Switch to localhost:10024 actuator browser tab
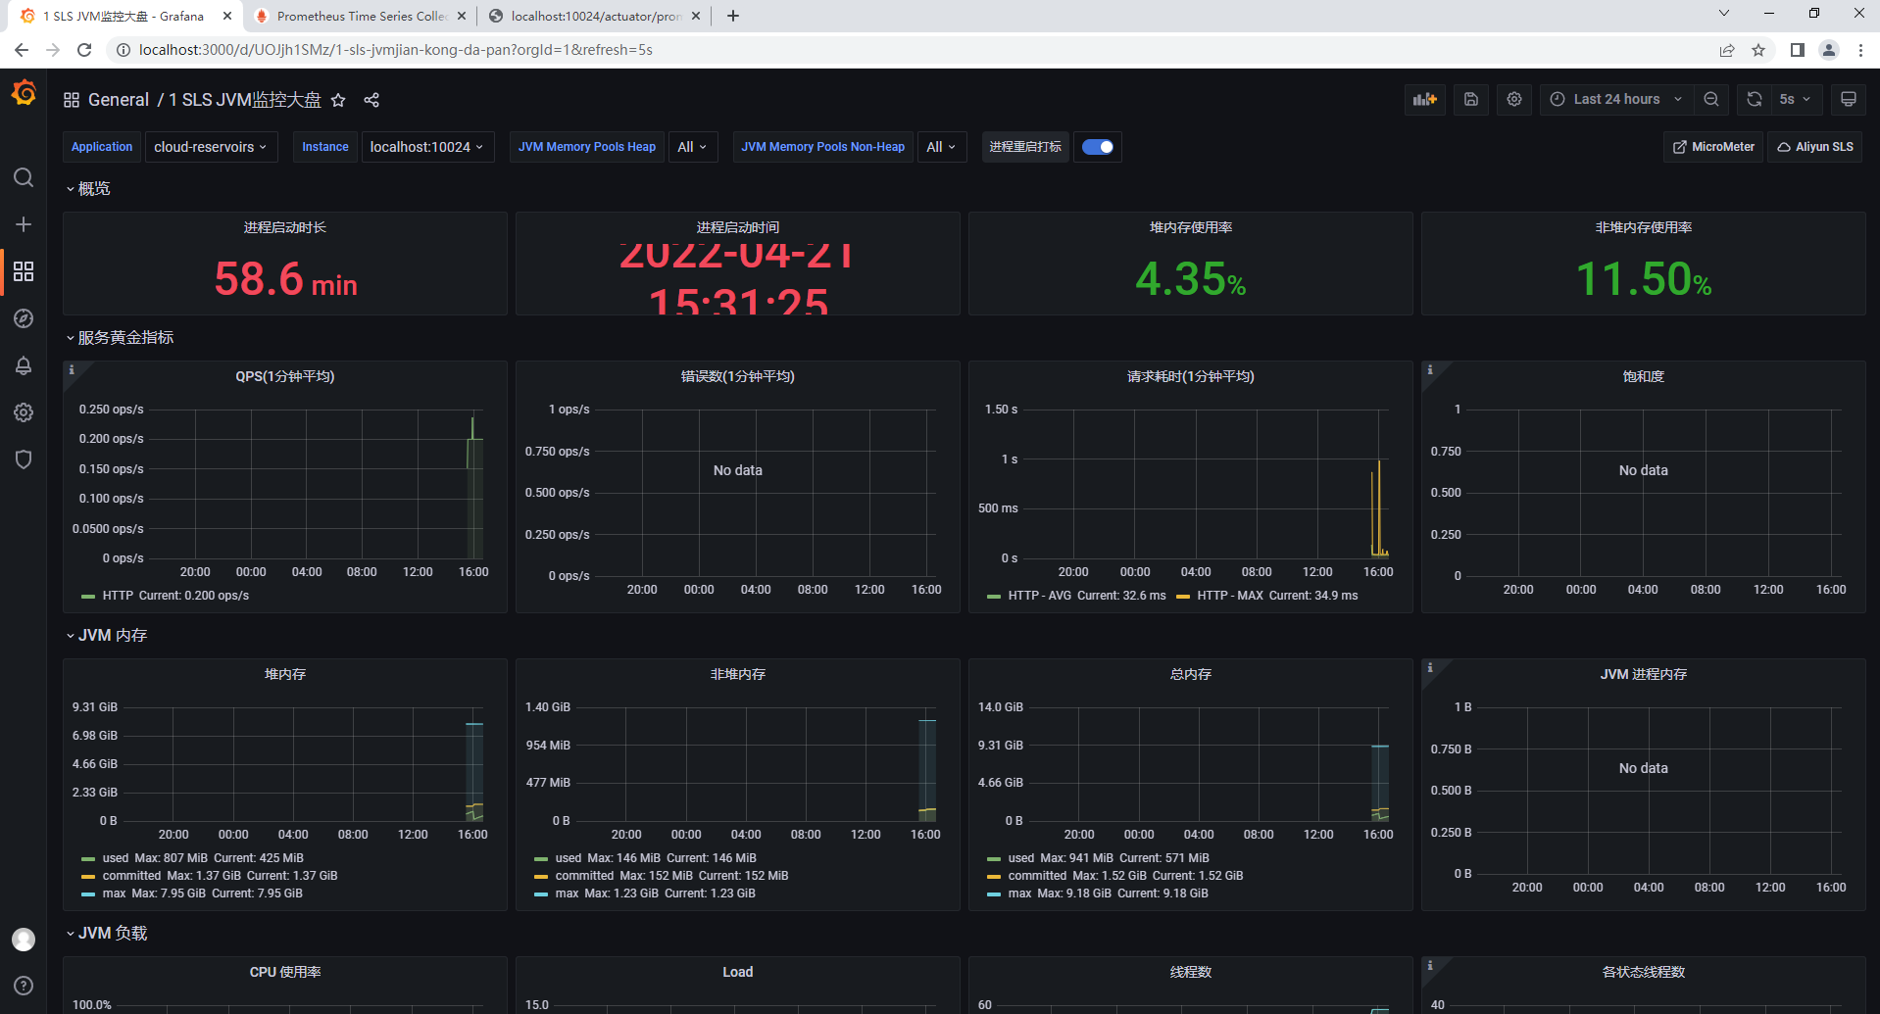 (595, 16)
